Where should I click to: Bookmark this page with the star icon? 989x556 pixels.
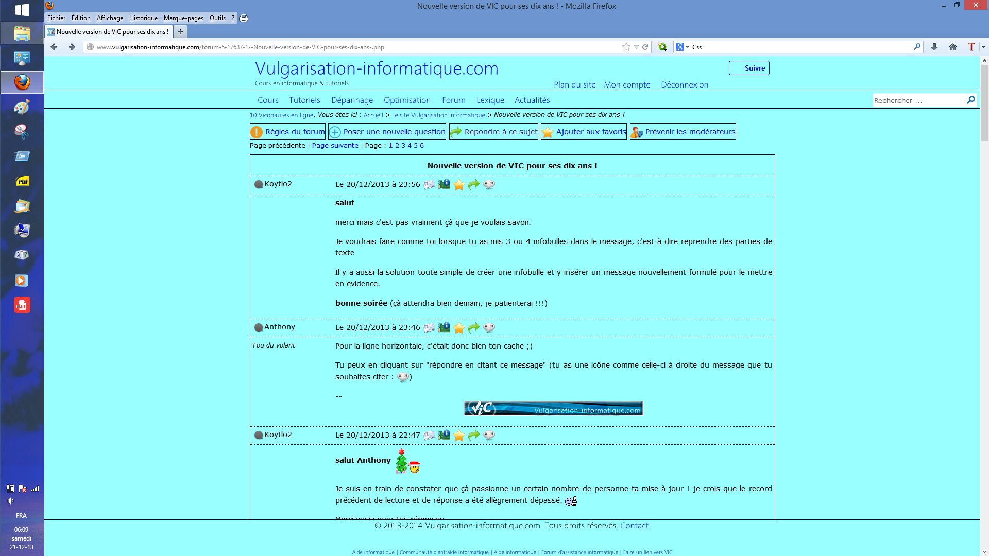click(626, 47)
